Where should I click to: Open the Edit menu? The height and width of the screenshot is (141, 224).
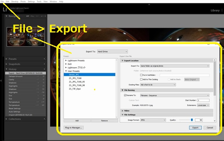point(7,1)
